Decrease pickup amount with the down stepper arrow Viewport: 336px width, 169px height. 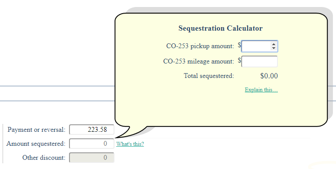[274, 48]
